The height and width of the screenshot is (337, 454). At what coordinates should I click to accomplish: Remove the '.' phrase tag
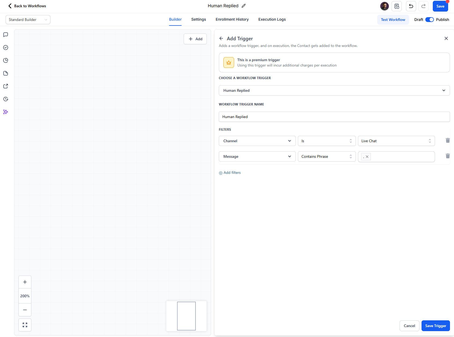click(367, 157)
